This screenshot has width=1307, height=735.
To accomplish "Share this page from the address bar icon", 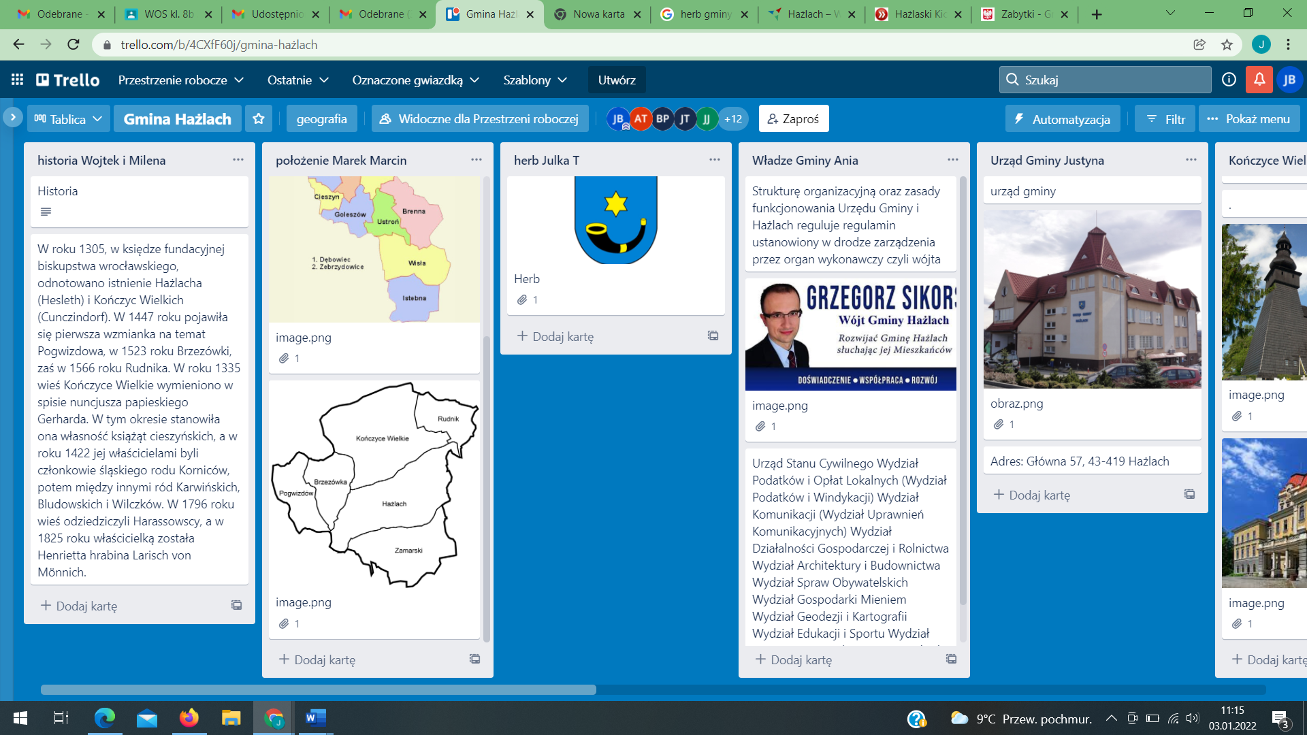I will pos(1199,44).
